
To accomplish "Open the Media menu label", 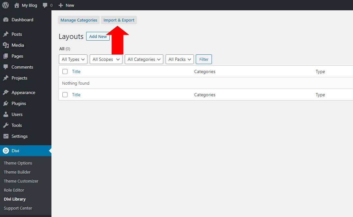I will tap(18, 45).
